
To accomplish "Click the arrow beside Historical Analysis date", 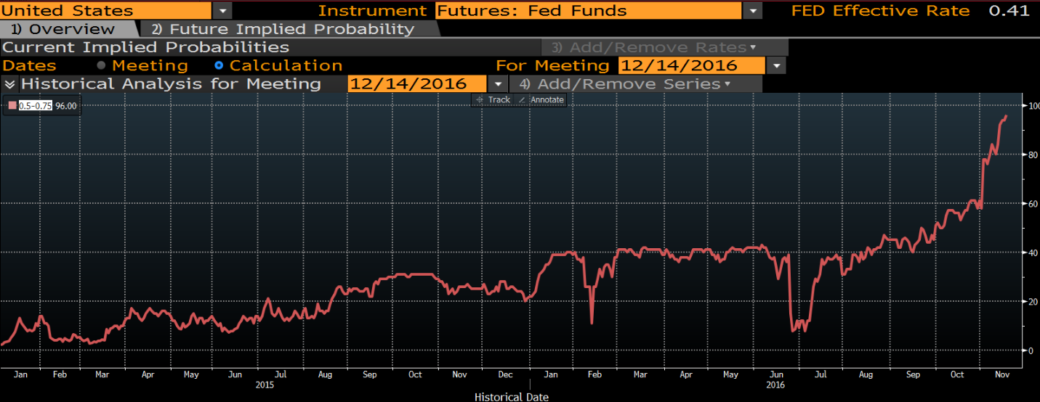I will [x=498, y=84].
